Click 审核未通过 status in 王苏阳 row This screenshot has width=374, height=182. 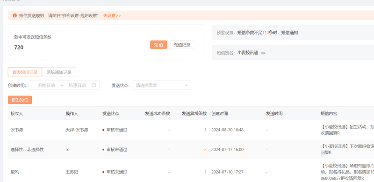click(x=117, y=172)
